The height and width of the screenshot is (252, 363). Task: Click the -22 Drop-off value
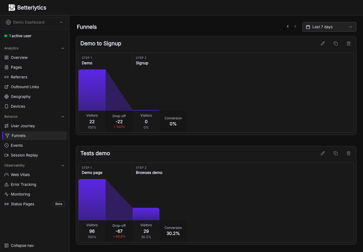click(119, 122)
